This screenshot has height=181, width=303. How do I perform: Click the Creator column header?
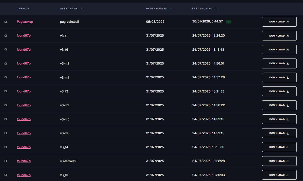point(23,8)
